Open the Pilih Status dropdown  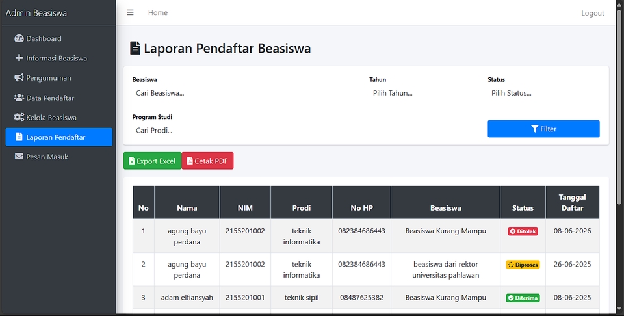click(543, 93)
